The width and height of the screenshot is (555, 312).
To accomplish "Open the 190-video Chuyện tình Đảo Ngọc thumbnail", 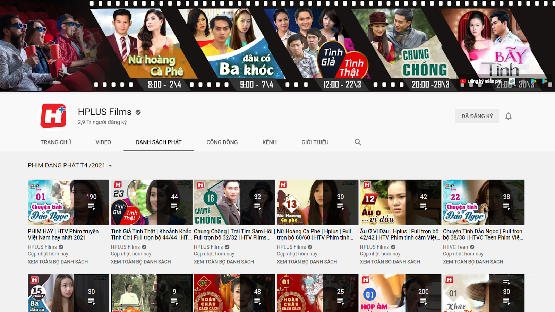I will pyautogui.click(x=68, y=202).
